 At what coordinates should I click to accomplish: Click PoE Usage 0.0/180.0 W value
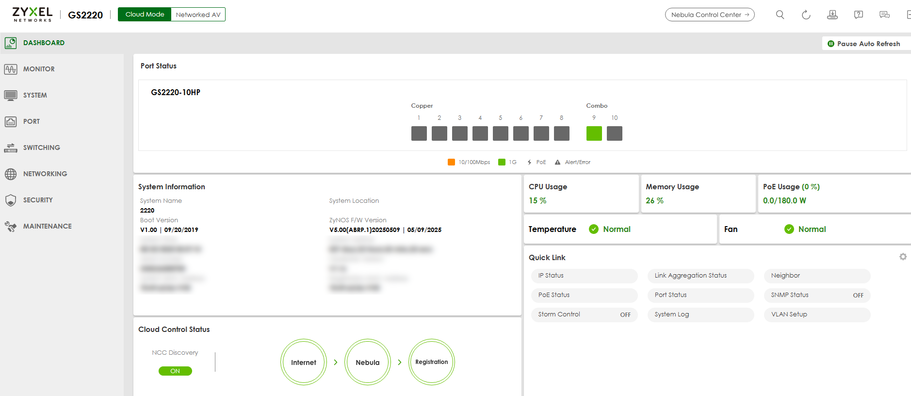784,200
